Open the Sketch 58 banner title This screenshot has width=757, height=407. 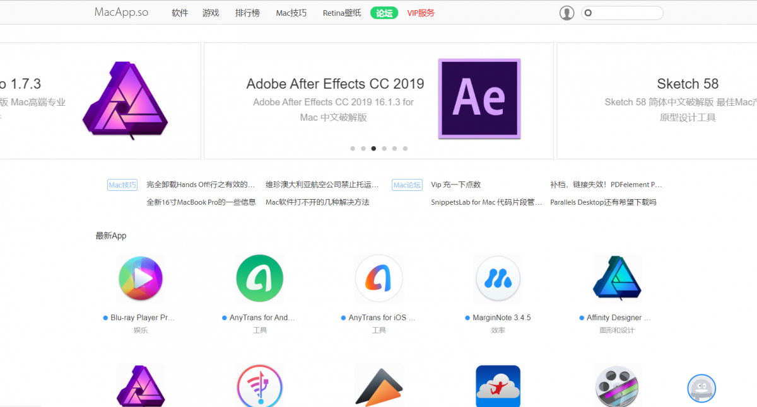[688, 84]
